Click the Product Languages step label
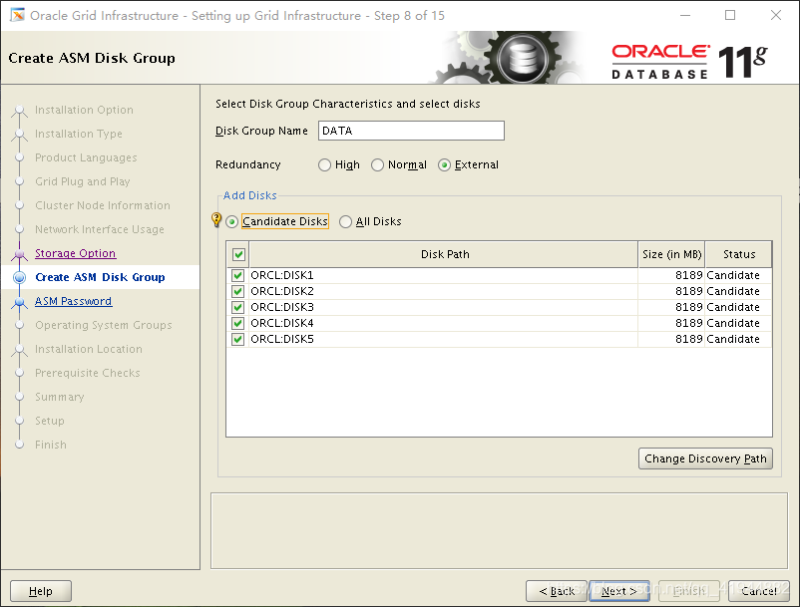This screenshot has height=607, width=800. point(86,158)
